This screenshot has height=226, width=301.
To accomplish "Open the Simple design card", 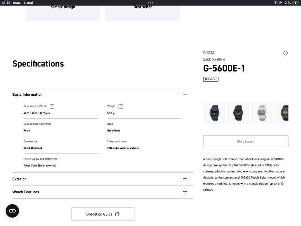I will pyautogui.click(x=63, y=13).
